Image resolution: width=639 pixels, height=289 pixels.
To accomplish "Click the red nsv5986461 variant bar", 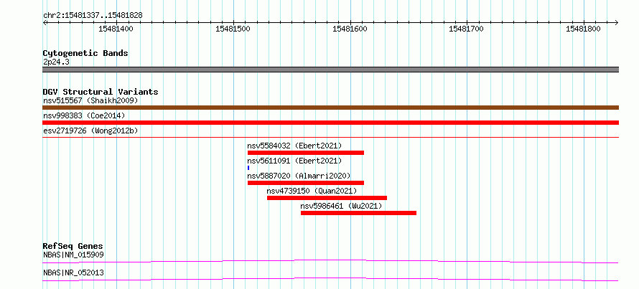I will 358,213.
